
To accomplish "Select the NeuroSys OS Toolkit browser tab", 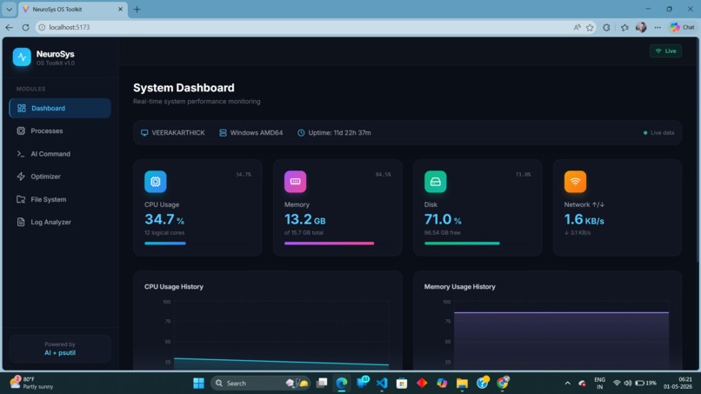I will [x=73, y=9].
